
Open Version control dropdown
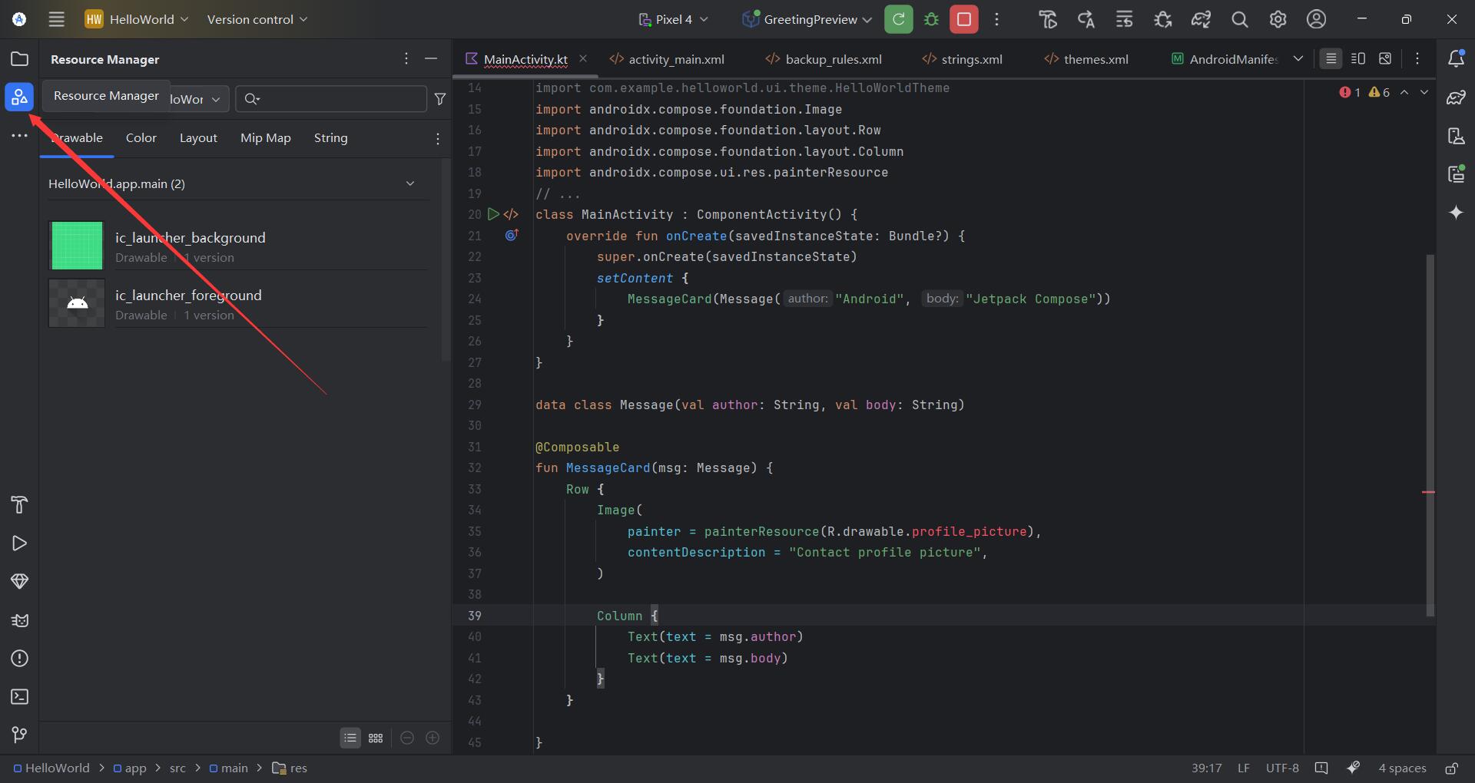(x=257, y=19)
